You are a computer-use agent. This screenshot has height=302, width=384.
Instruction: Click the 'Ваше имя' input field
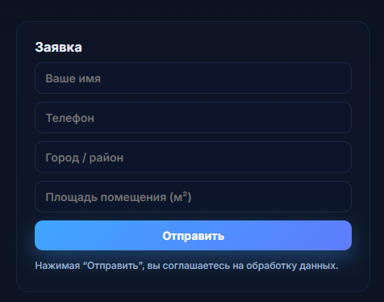point(193,78)
